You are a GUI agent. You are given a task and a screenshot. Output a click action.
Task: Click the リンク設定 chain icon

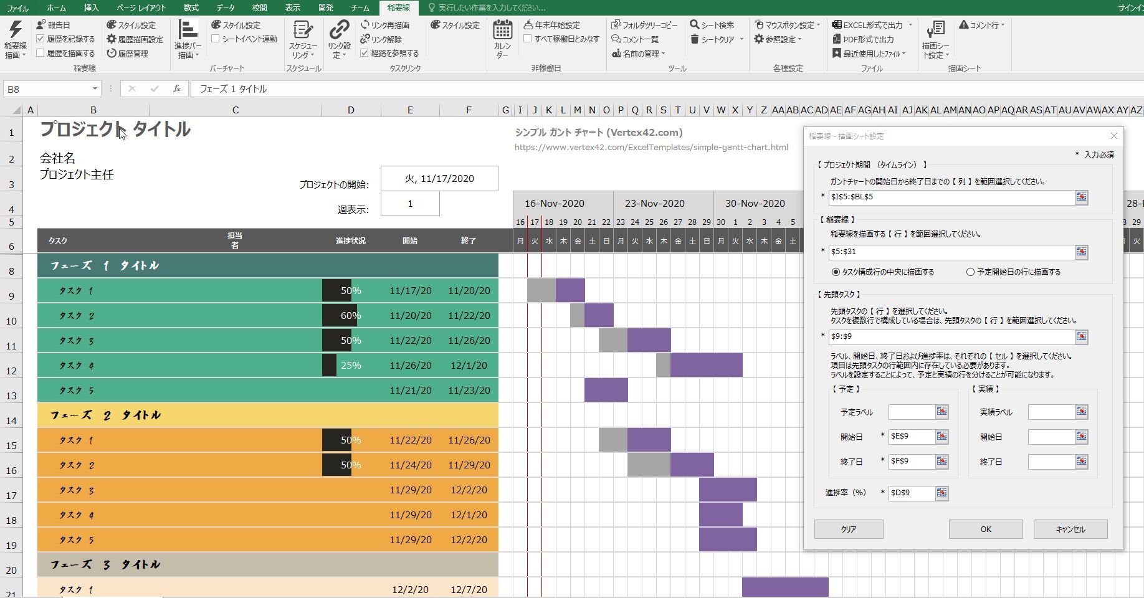(339, 30)
